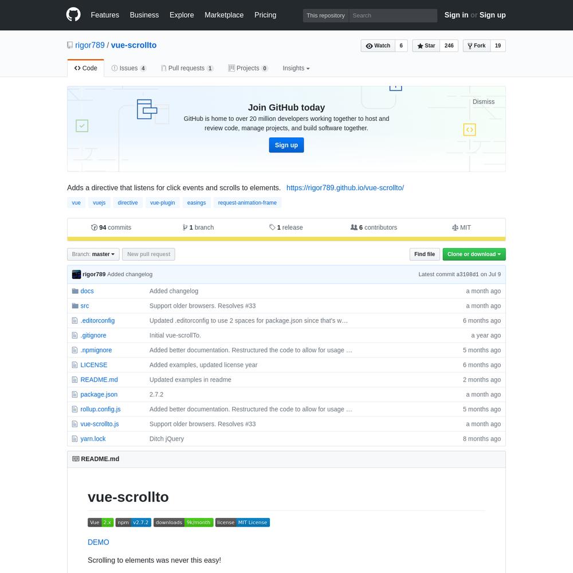
Task: Open the rigor789 owner link
Action: pyautogui.click(x=90, y=45)
